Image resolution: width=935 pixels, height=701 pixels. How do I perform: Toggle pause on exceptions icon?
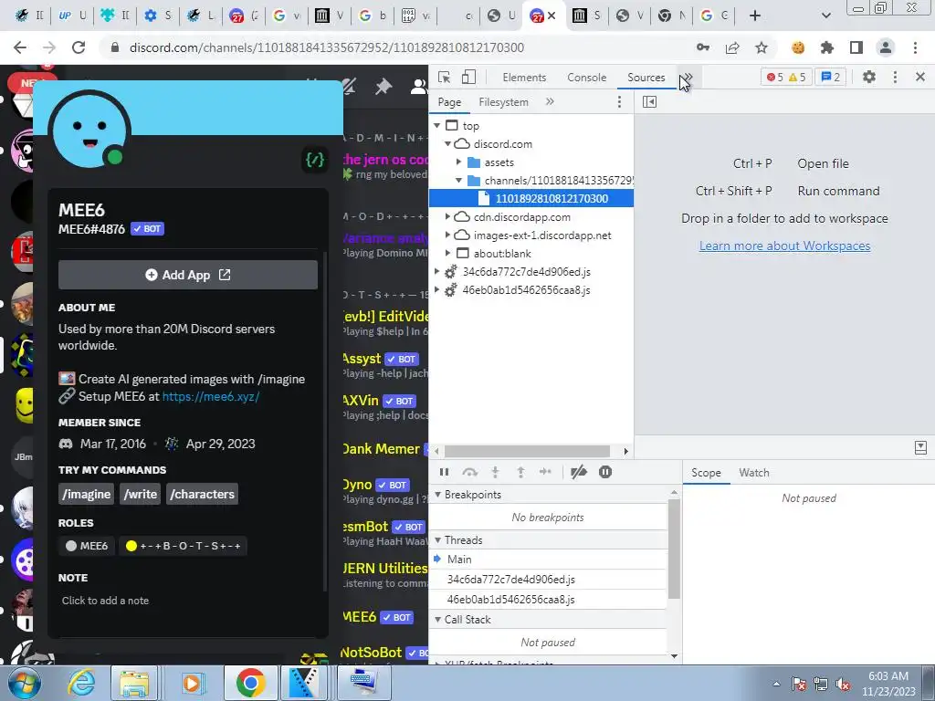(x=605, y=472)
